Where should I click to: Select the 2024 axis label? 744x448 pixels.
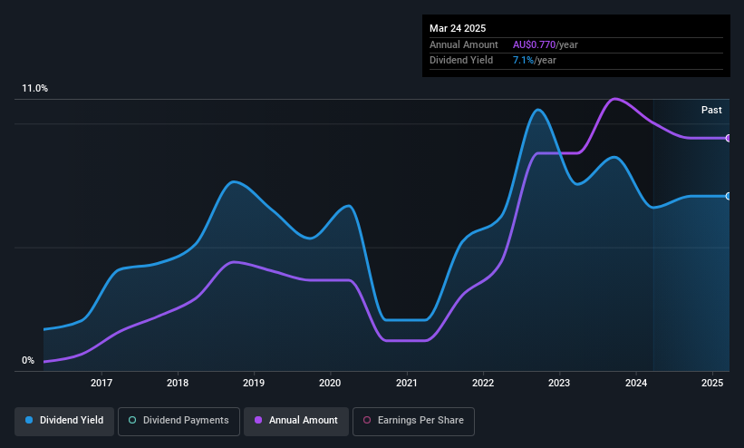(636, 383)
